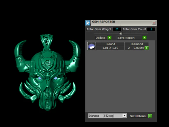Open the Diamond (3.52 spg) material dropdown
Screen dimensions: 169x127
click(x=124, y=116)
